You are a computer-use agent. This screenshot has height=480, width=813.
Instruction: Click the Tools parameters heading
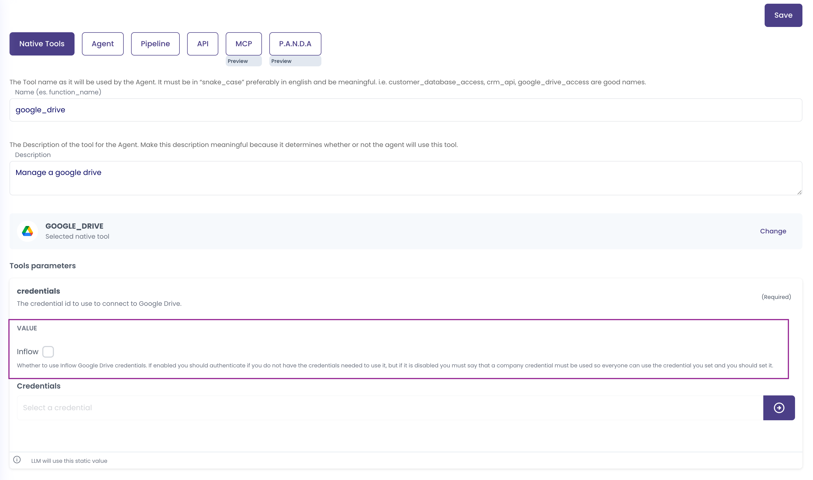click(x=42, y=266)
